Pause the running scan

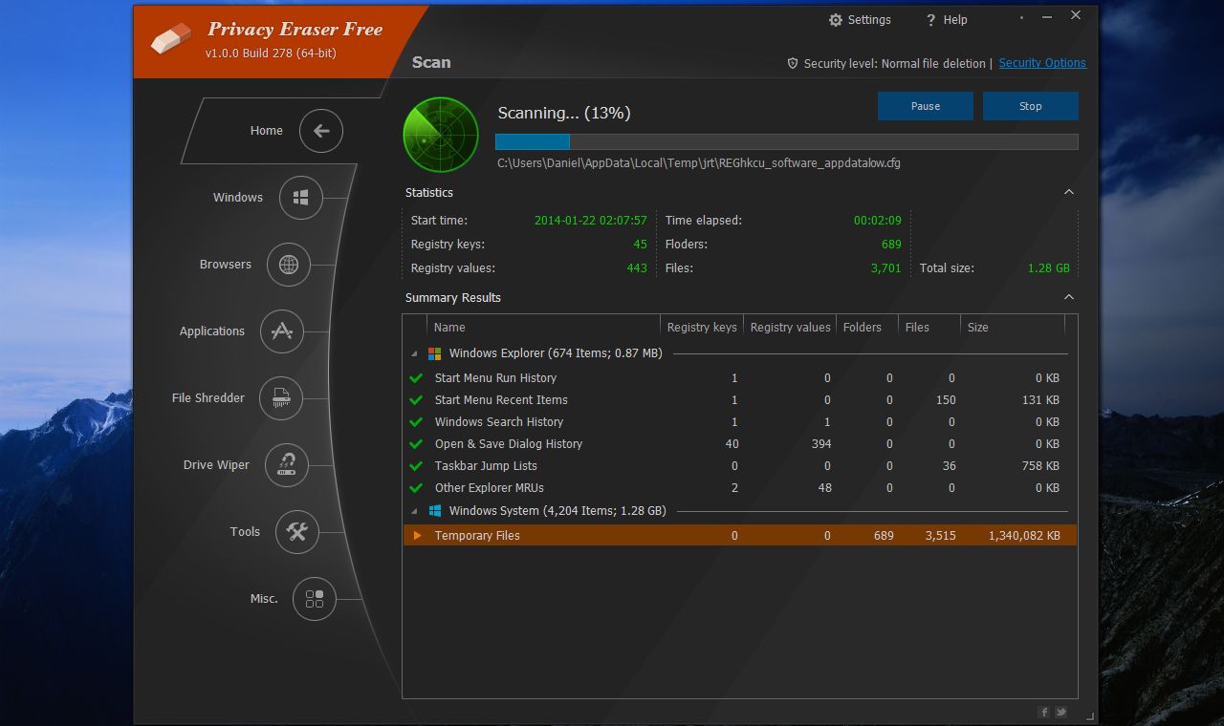click(926, 106)
